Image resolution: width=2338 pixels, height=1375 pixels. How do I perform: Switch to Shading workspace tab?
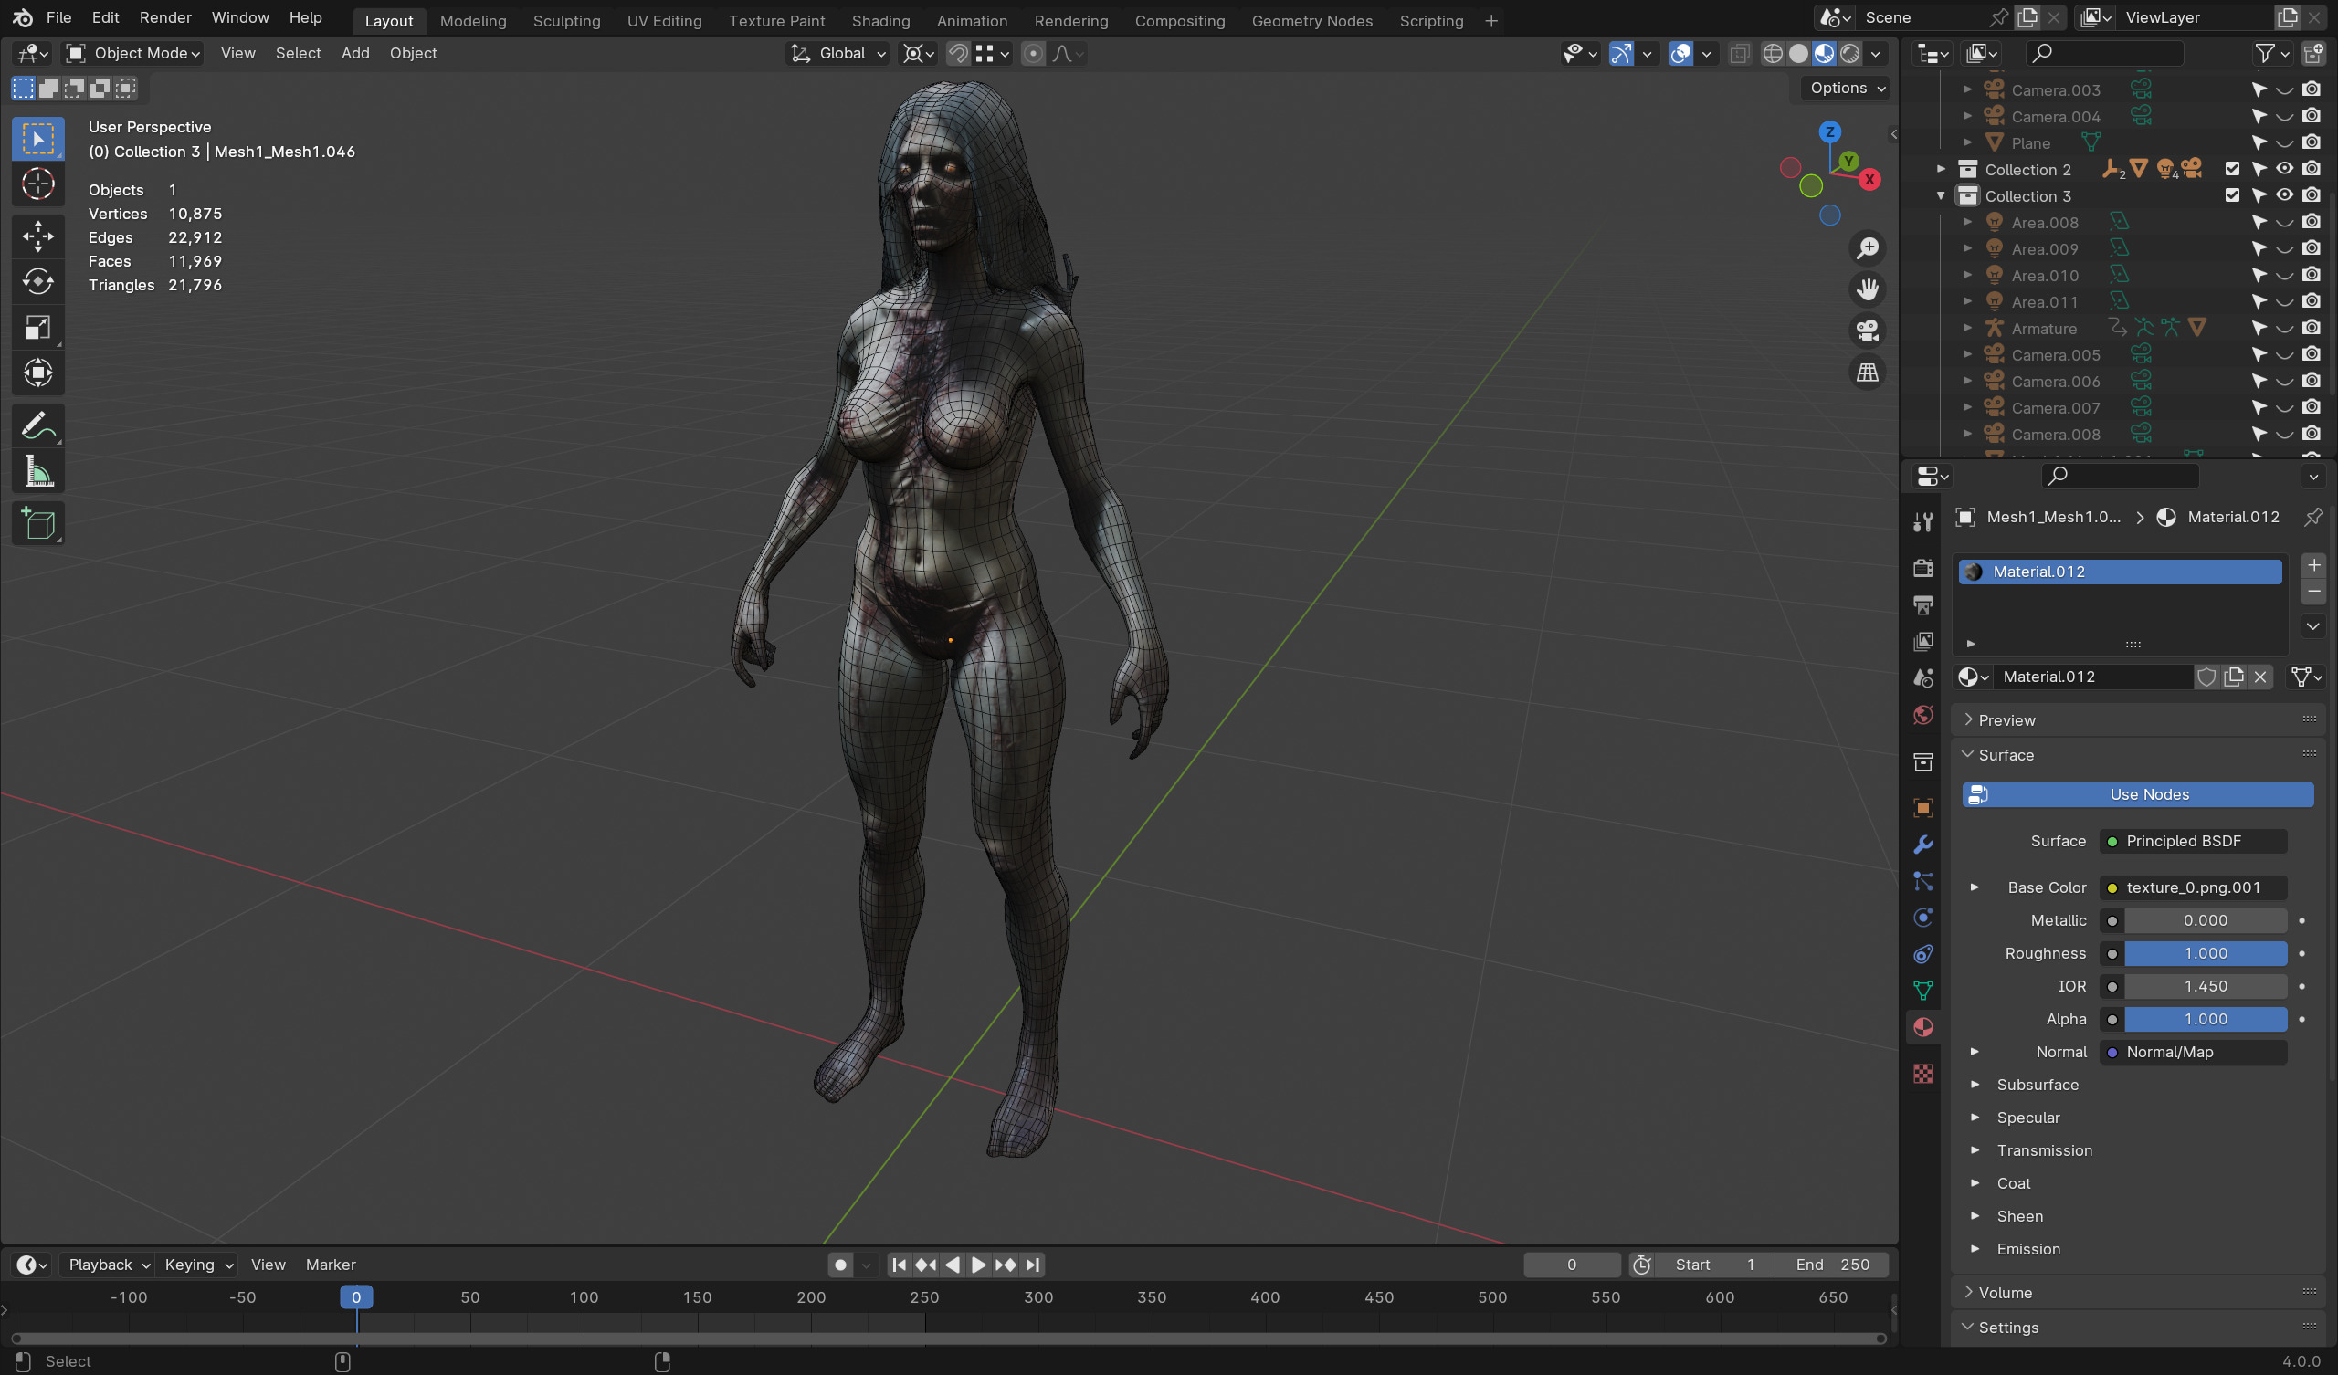pyautogui.click(x=880, y=20)
